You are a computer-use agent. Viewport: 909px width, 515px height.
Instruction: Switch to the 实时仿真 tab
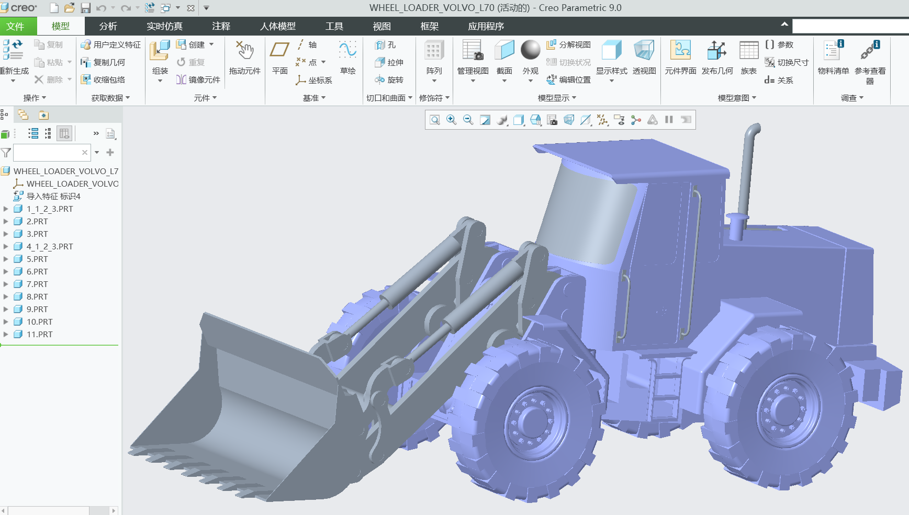164,26
